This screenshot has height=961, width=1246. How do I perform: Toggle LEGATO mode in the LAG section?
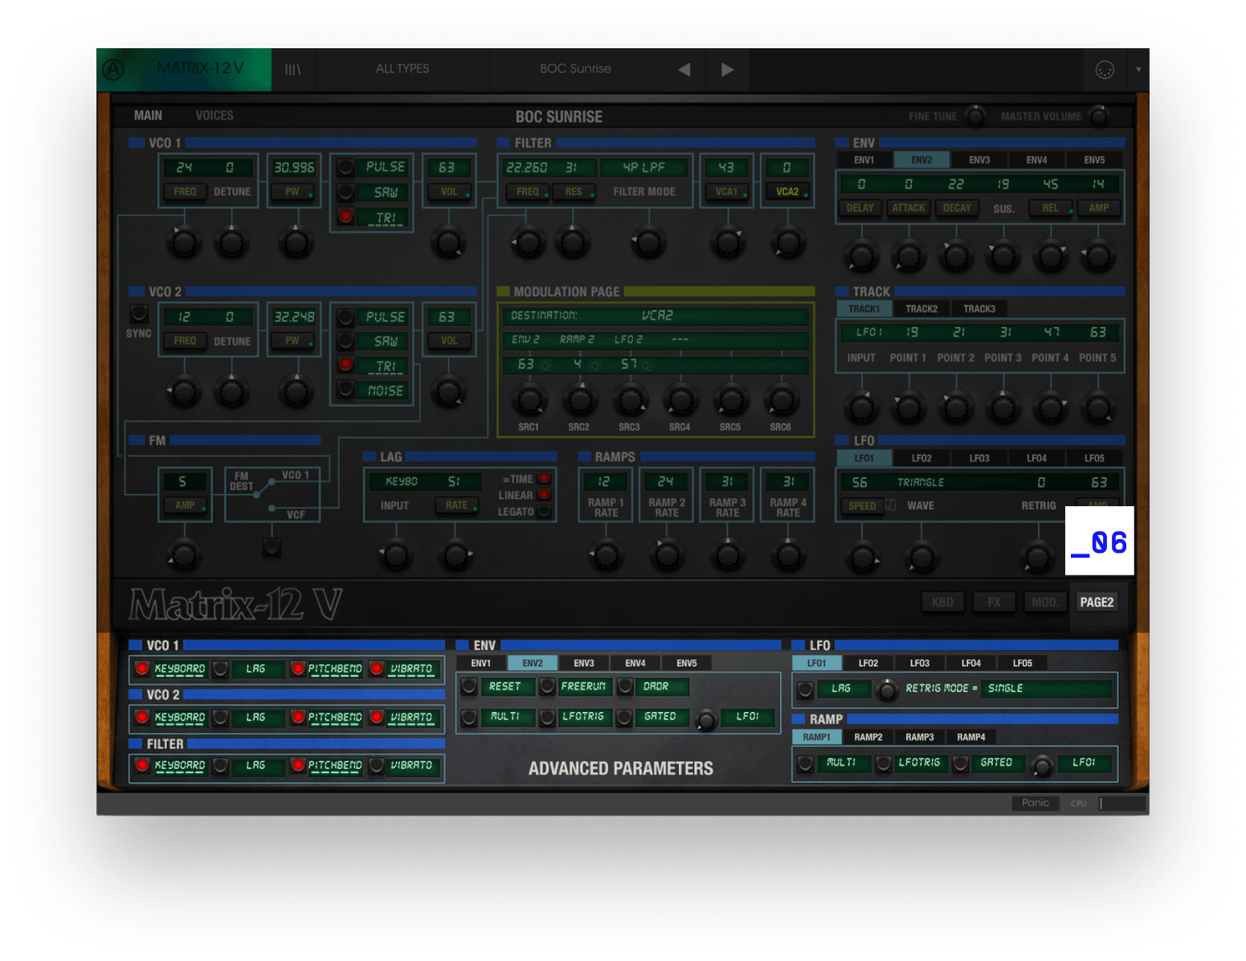point(544,511)
